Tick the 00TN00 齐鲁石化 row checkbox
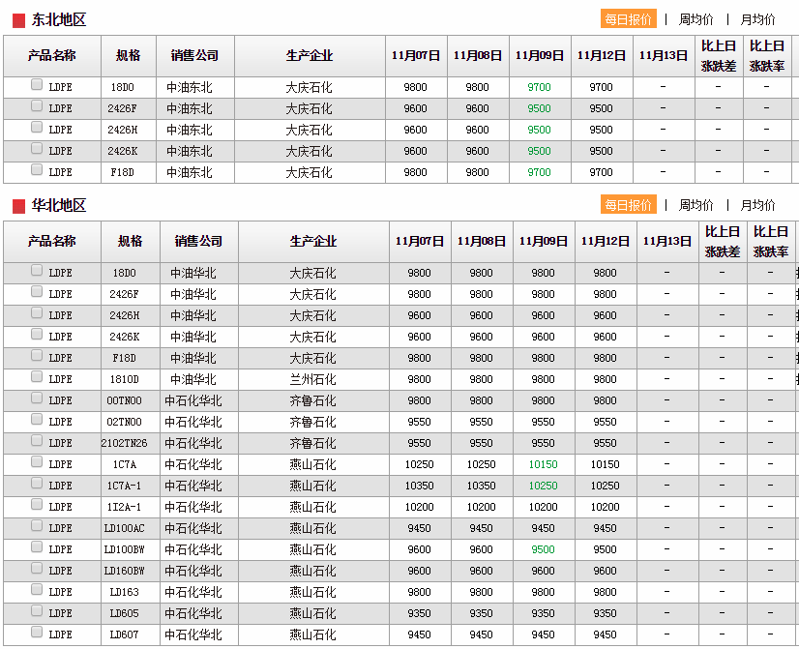The height and width of the screenshot is (649, 799). (x=36, y=398)
